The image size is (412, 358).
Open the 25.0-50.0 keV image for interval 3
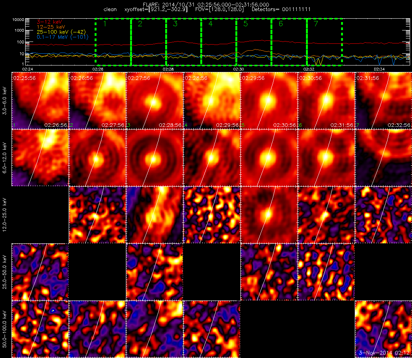tap(154, 272)
